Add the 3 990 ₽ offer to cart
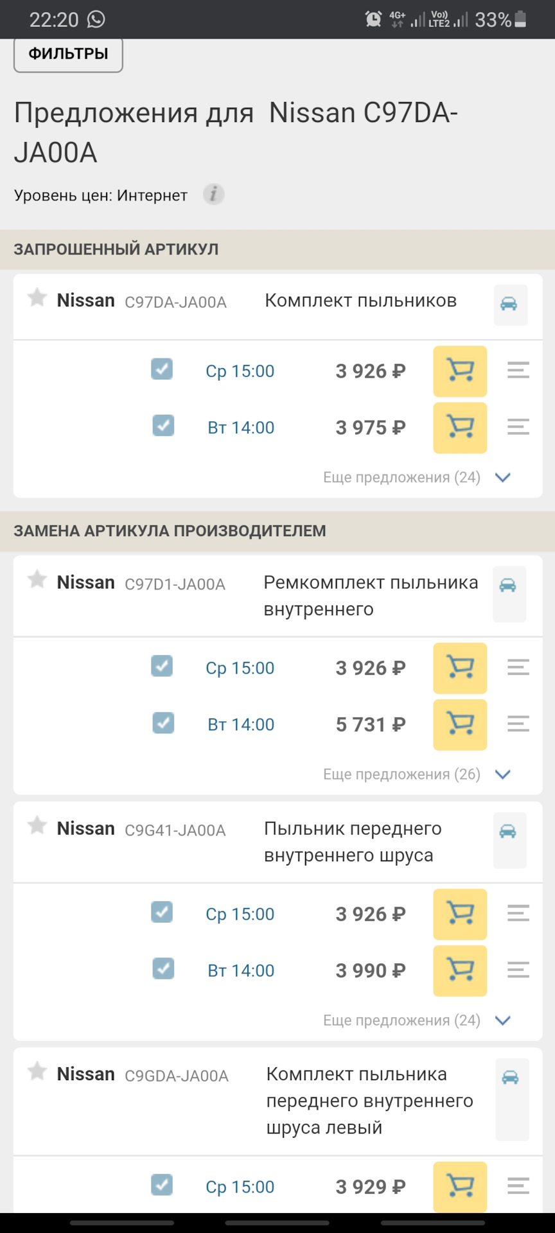 (460, 970)
